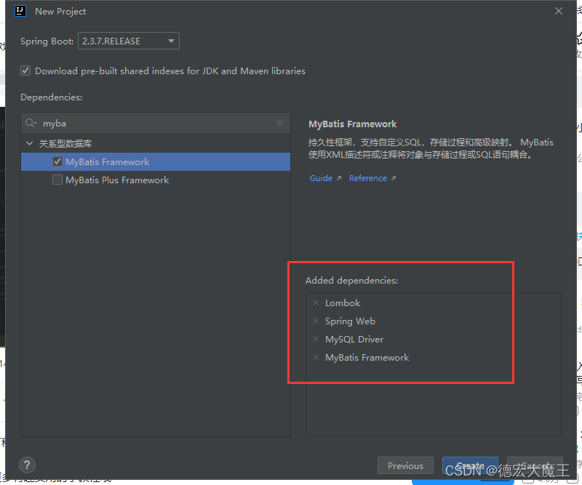Select MyBatis Framework in added dependencies list
The height and width of the screenshot is (485, 582).
click(x=367, y=357)
